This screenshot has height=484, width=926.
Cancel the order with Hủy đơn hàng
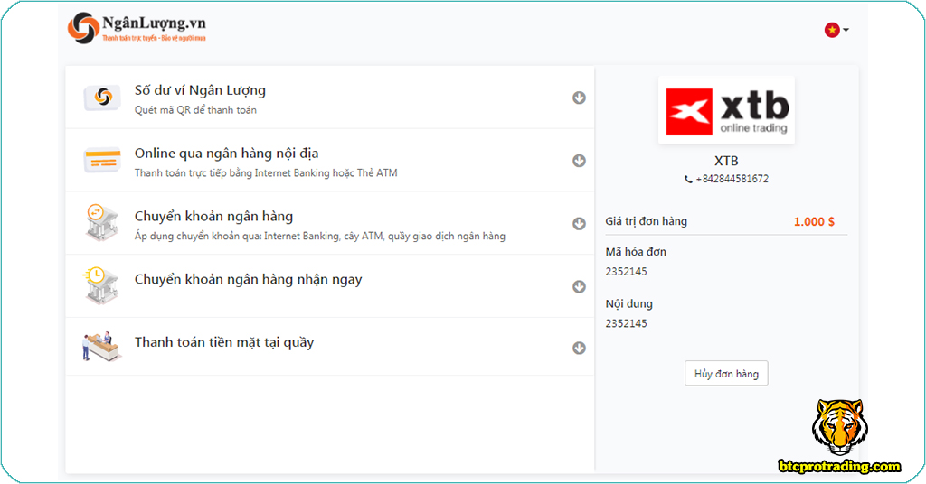726,373
